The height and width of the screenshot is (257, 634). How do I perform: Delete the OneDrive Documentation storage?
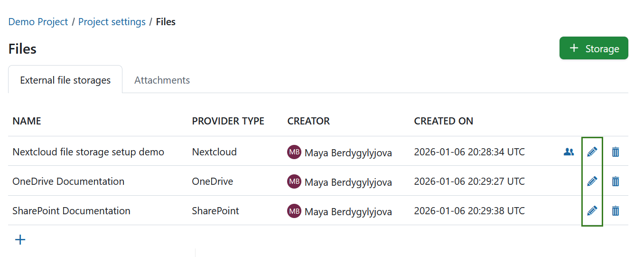click(x=615, y=181)
